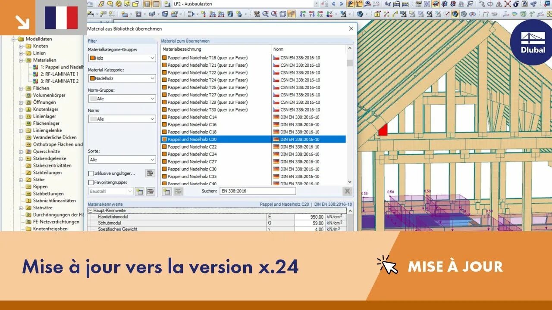
Task: Enable Inklusive ungültiger checkbox
Action: pos(91,174)
